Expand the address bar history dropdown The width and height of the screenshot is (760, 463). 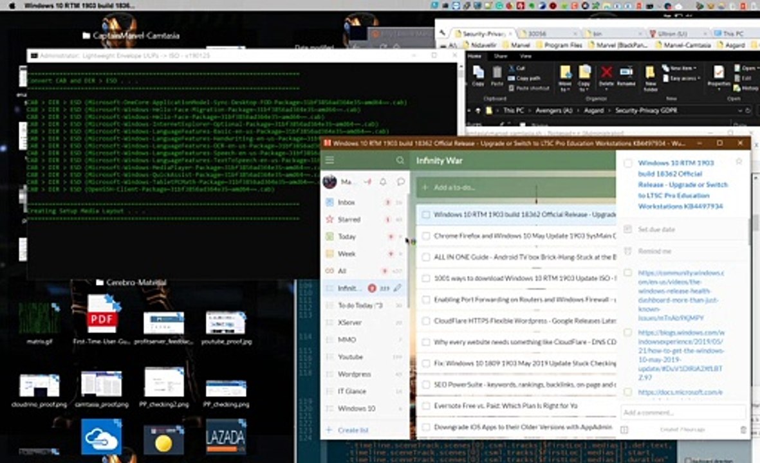(x=740, y=111)
